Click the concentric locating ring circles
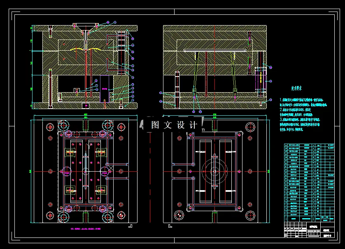This screenshot has height=249, width=345. [214, 171]
